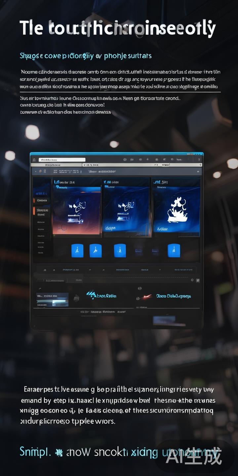Click the white address field in window header
The image size is (238, 476).
pyautogui.click(x=61, y=160)
